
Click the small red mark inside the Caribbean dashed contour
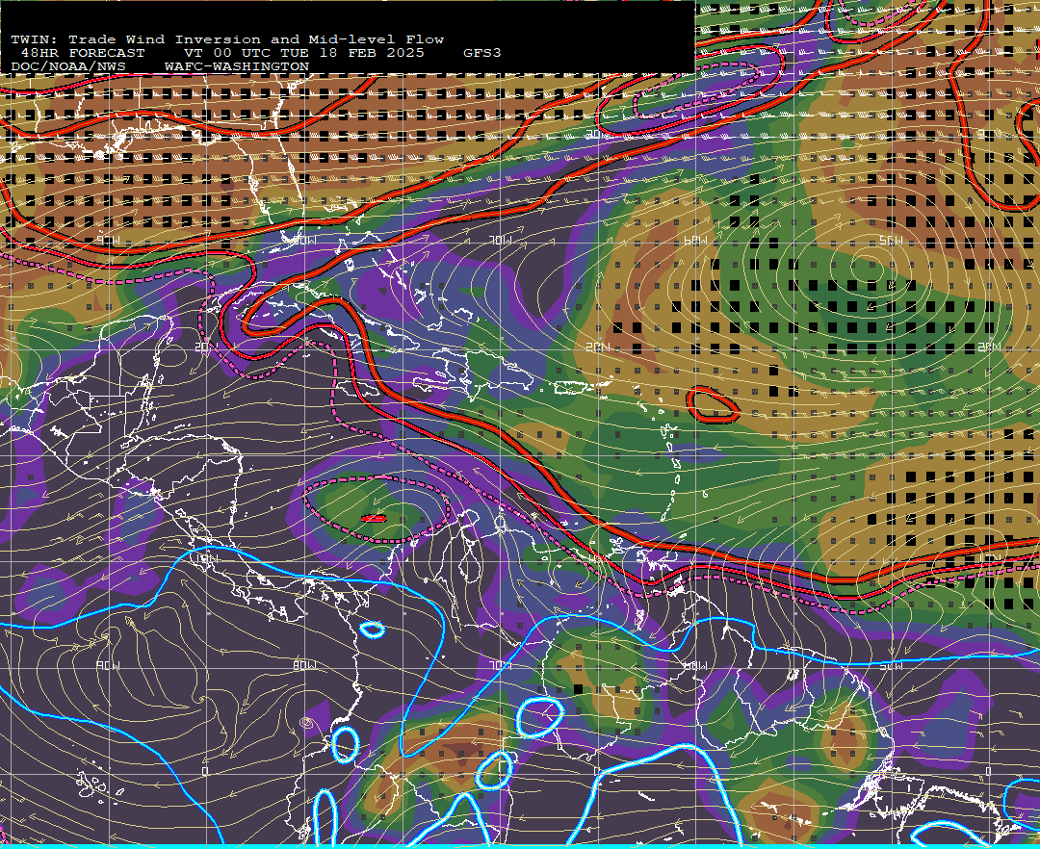[x=374, y=518]
